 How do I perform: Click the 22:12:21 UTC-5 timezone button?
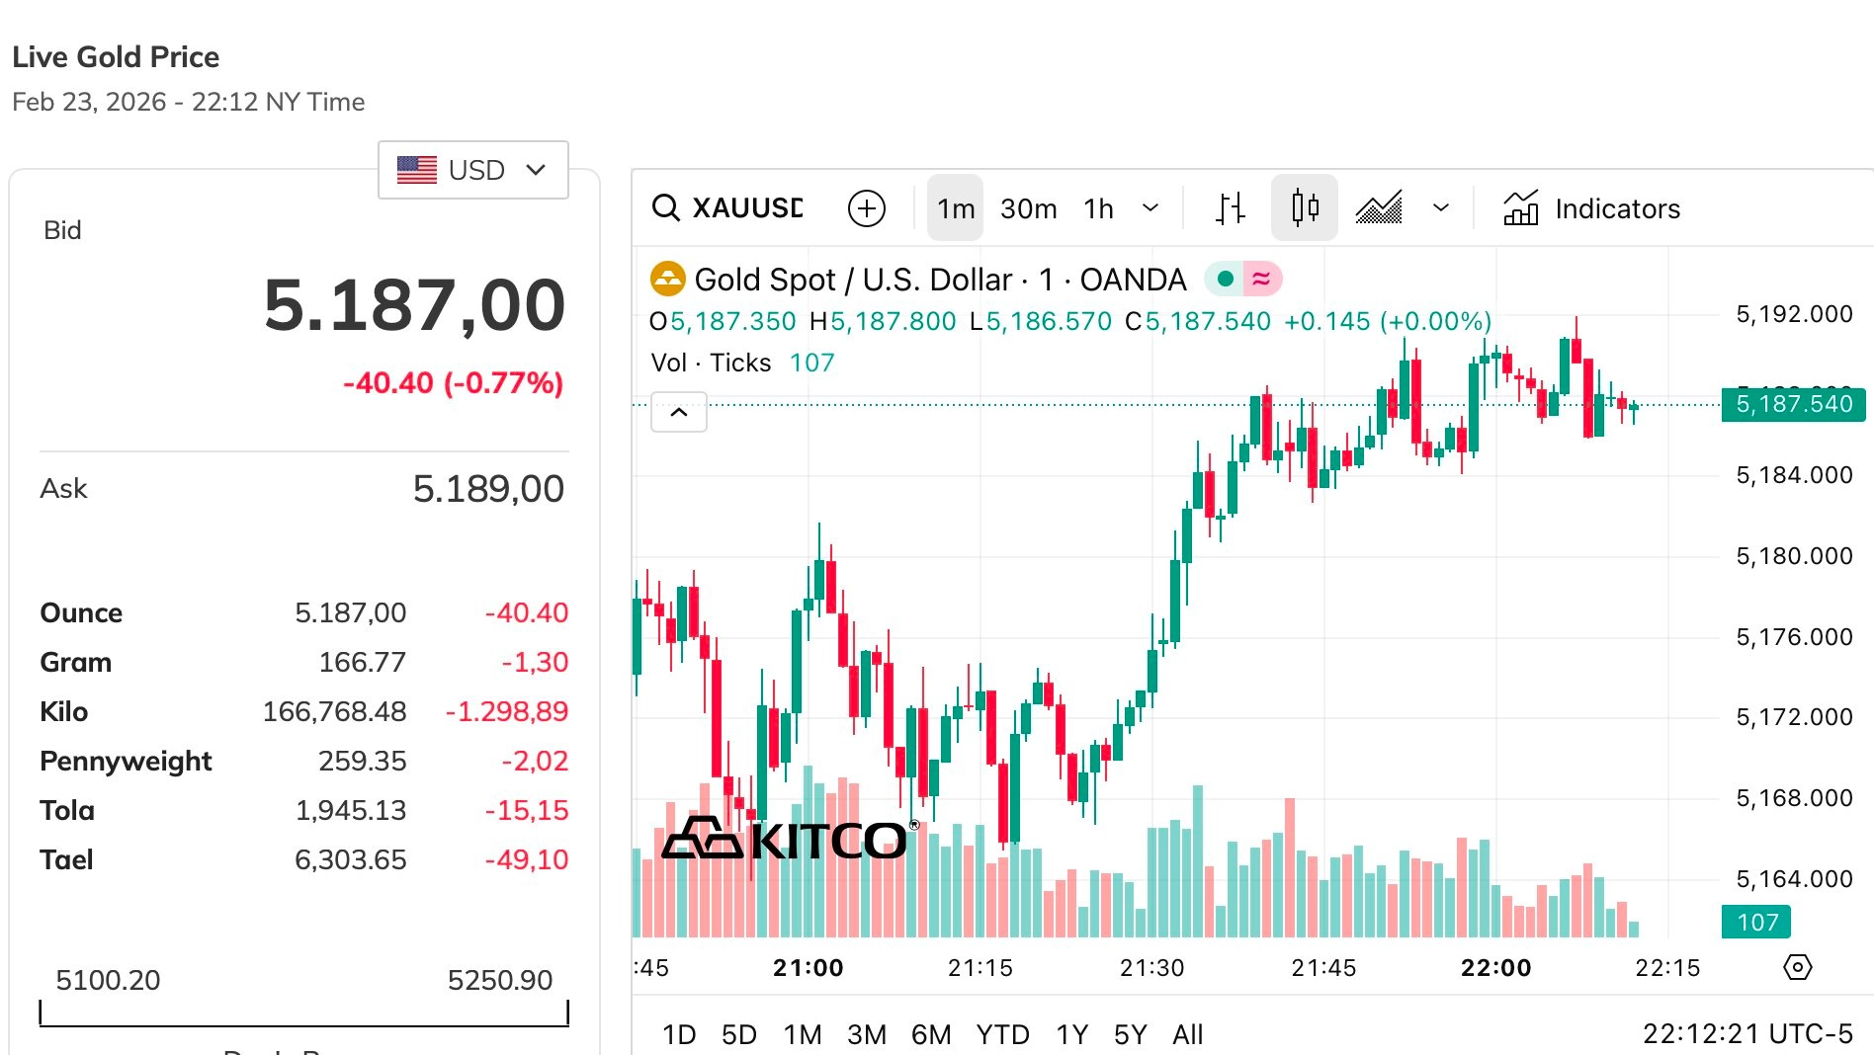1746,1033
